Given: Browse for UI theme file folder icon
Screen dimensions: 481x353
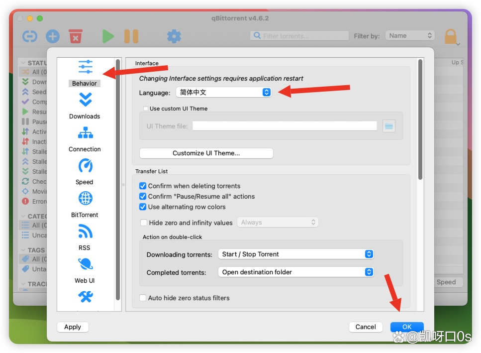Looking at the screenshot, I should point(388,126).
